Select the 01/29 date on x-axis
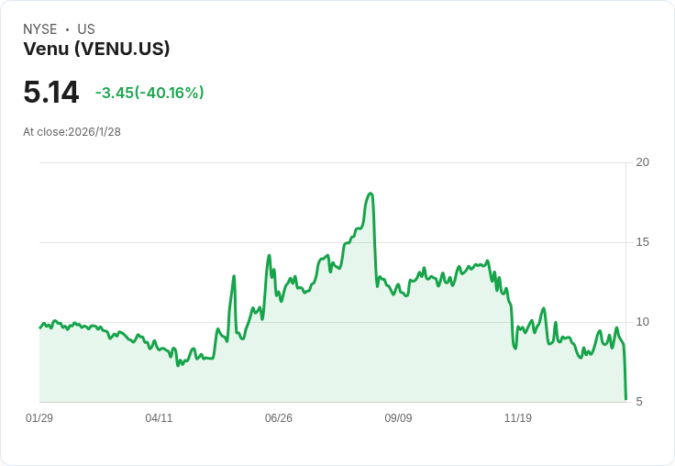675x466 pixels. (39, 418)
